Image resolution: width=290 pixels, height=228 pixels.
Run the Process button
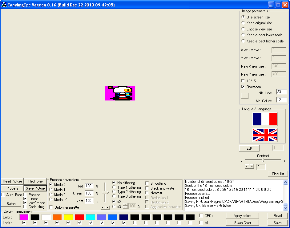(x=12, y=188)
